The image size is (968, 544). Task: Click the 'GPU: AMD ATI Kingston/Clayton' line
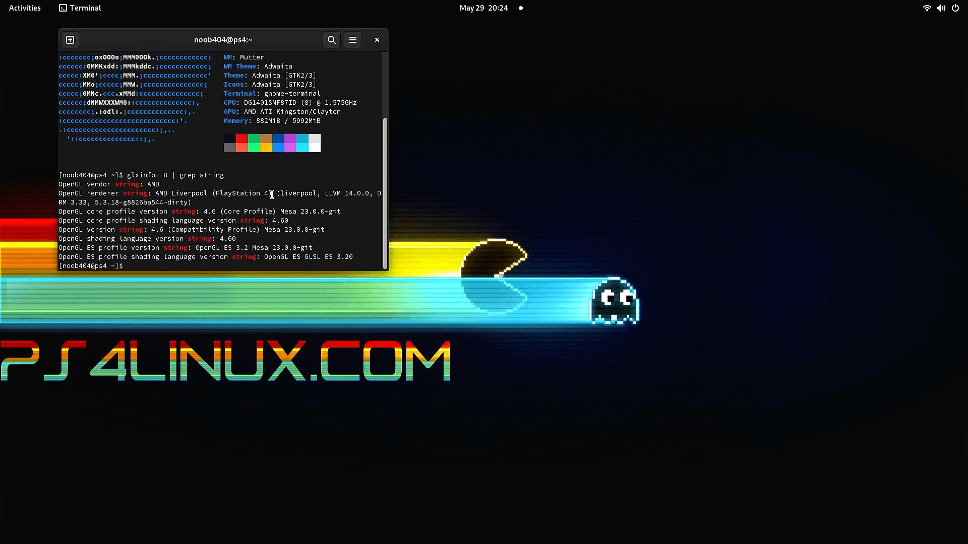coord(282,112)
